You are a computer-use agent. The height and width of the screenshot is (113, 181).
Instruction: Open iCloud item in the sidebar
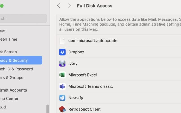pyautogui.click(x=3, y=107)
